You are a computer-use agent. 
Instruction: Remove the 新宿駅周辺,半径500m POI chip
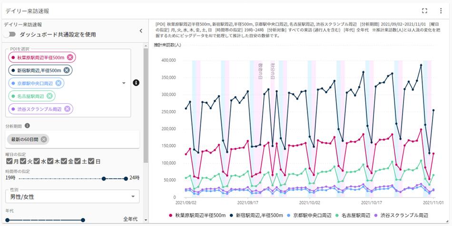pos(67,70)
